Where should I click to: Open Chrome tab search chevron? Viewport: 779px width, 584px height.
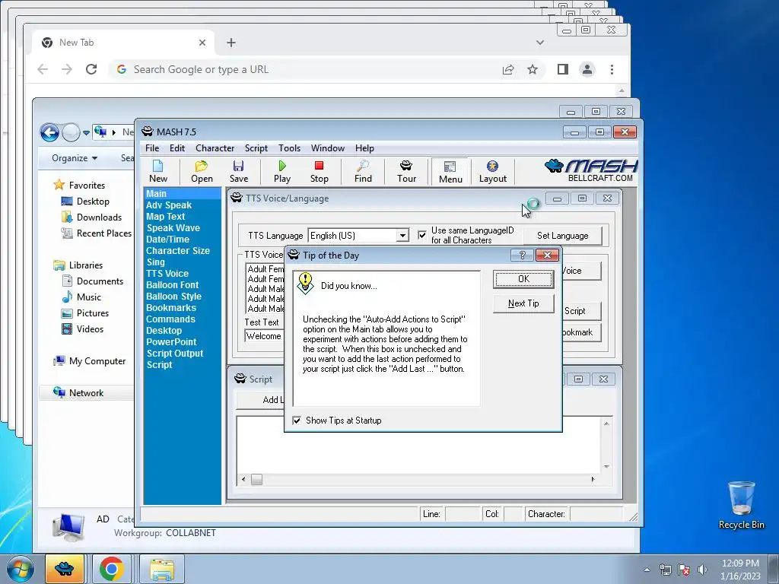[x=540, y=43]
